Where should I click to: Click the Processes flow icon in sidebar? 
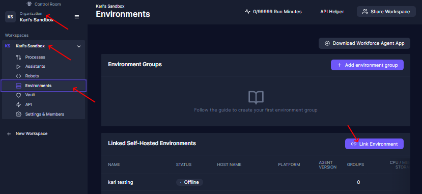point(18,57)
